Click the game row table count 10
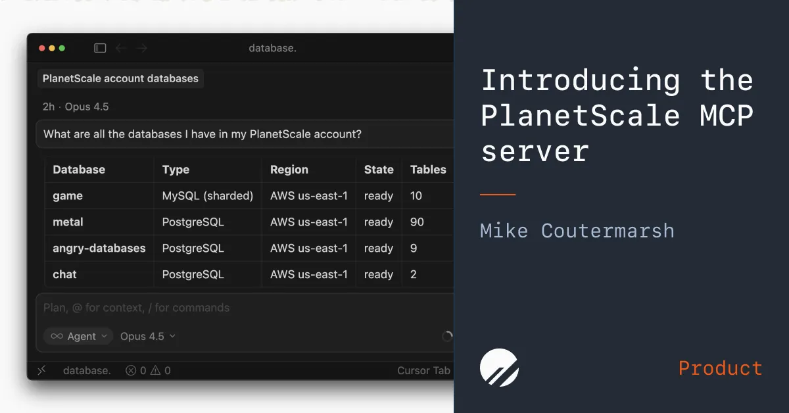 (416, 196)
